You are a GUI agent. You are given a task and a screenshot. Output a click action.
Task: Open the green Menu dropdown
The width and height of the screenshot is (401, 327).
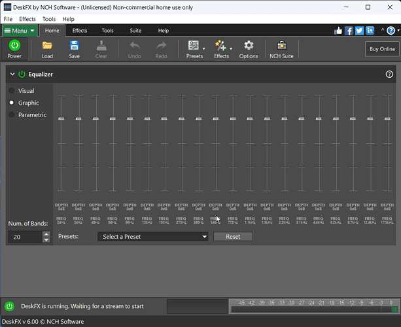coord(20,31)
